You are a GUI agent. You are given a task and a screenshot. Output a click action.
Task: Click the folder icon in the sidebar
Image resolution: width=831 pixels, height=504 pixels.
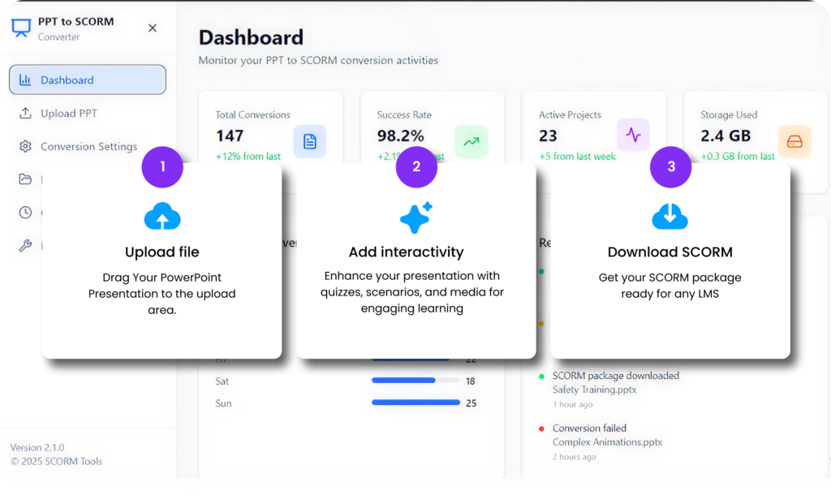pos(24,179)
